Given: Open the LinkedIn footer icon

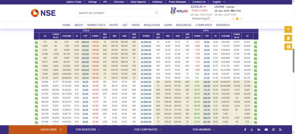Looking at the screenshot, I should click(259, 129).
